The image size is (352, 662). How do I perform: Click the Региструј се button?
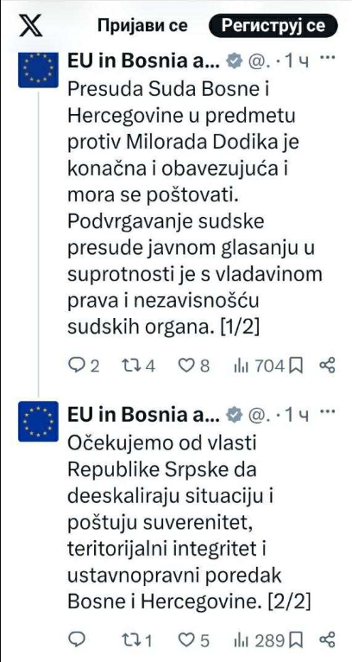[x=273, y=26]
